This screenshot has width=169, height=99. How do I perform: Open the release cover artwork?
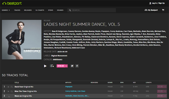(x=22, y=39)
